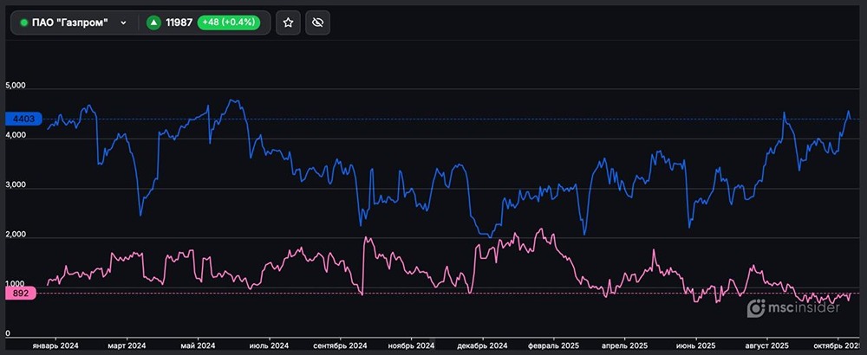Click the 2,000 y-axis gridline label
Image resolution: width=867 pixels, height=355 pixels.
(16, 236)
